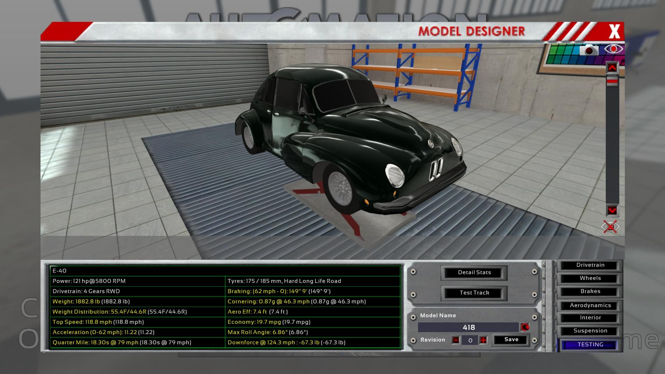Close Model Designer with the X

click(614, 32)
